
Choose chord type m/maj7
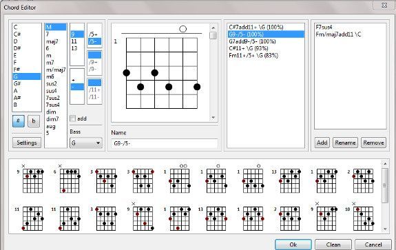56,70
